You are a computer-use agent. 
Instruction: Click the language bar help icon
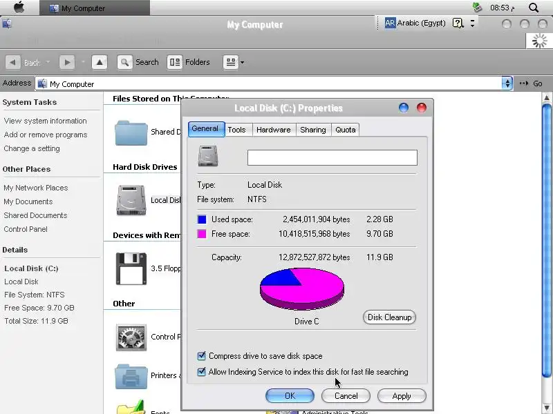point(458,23)
